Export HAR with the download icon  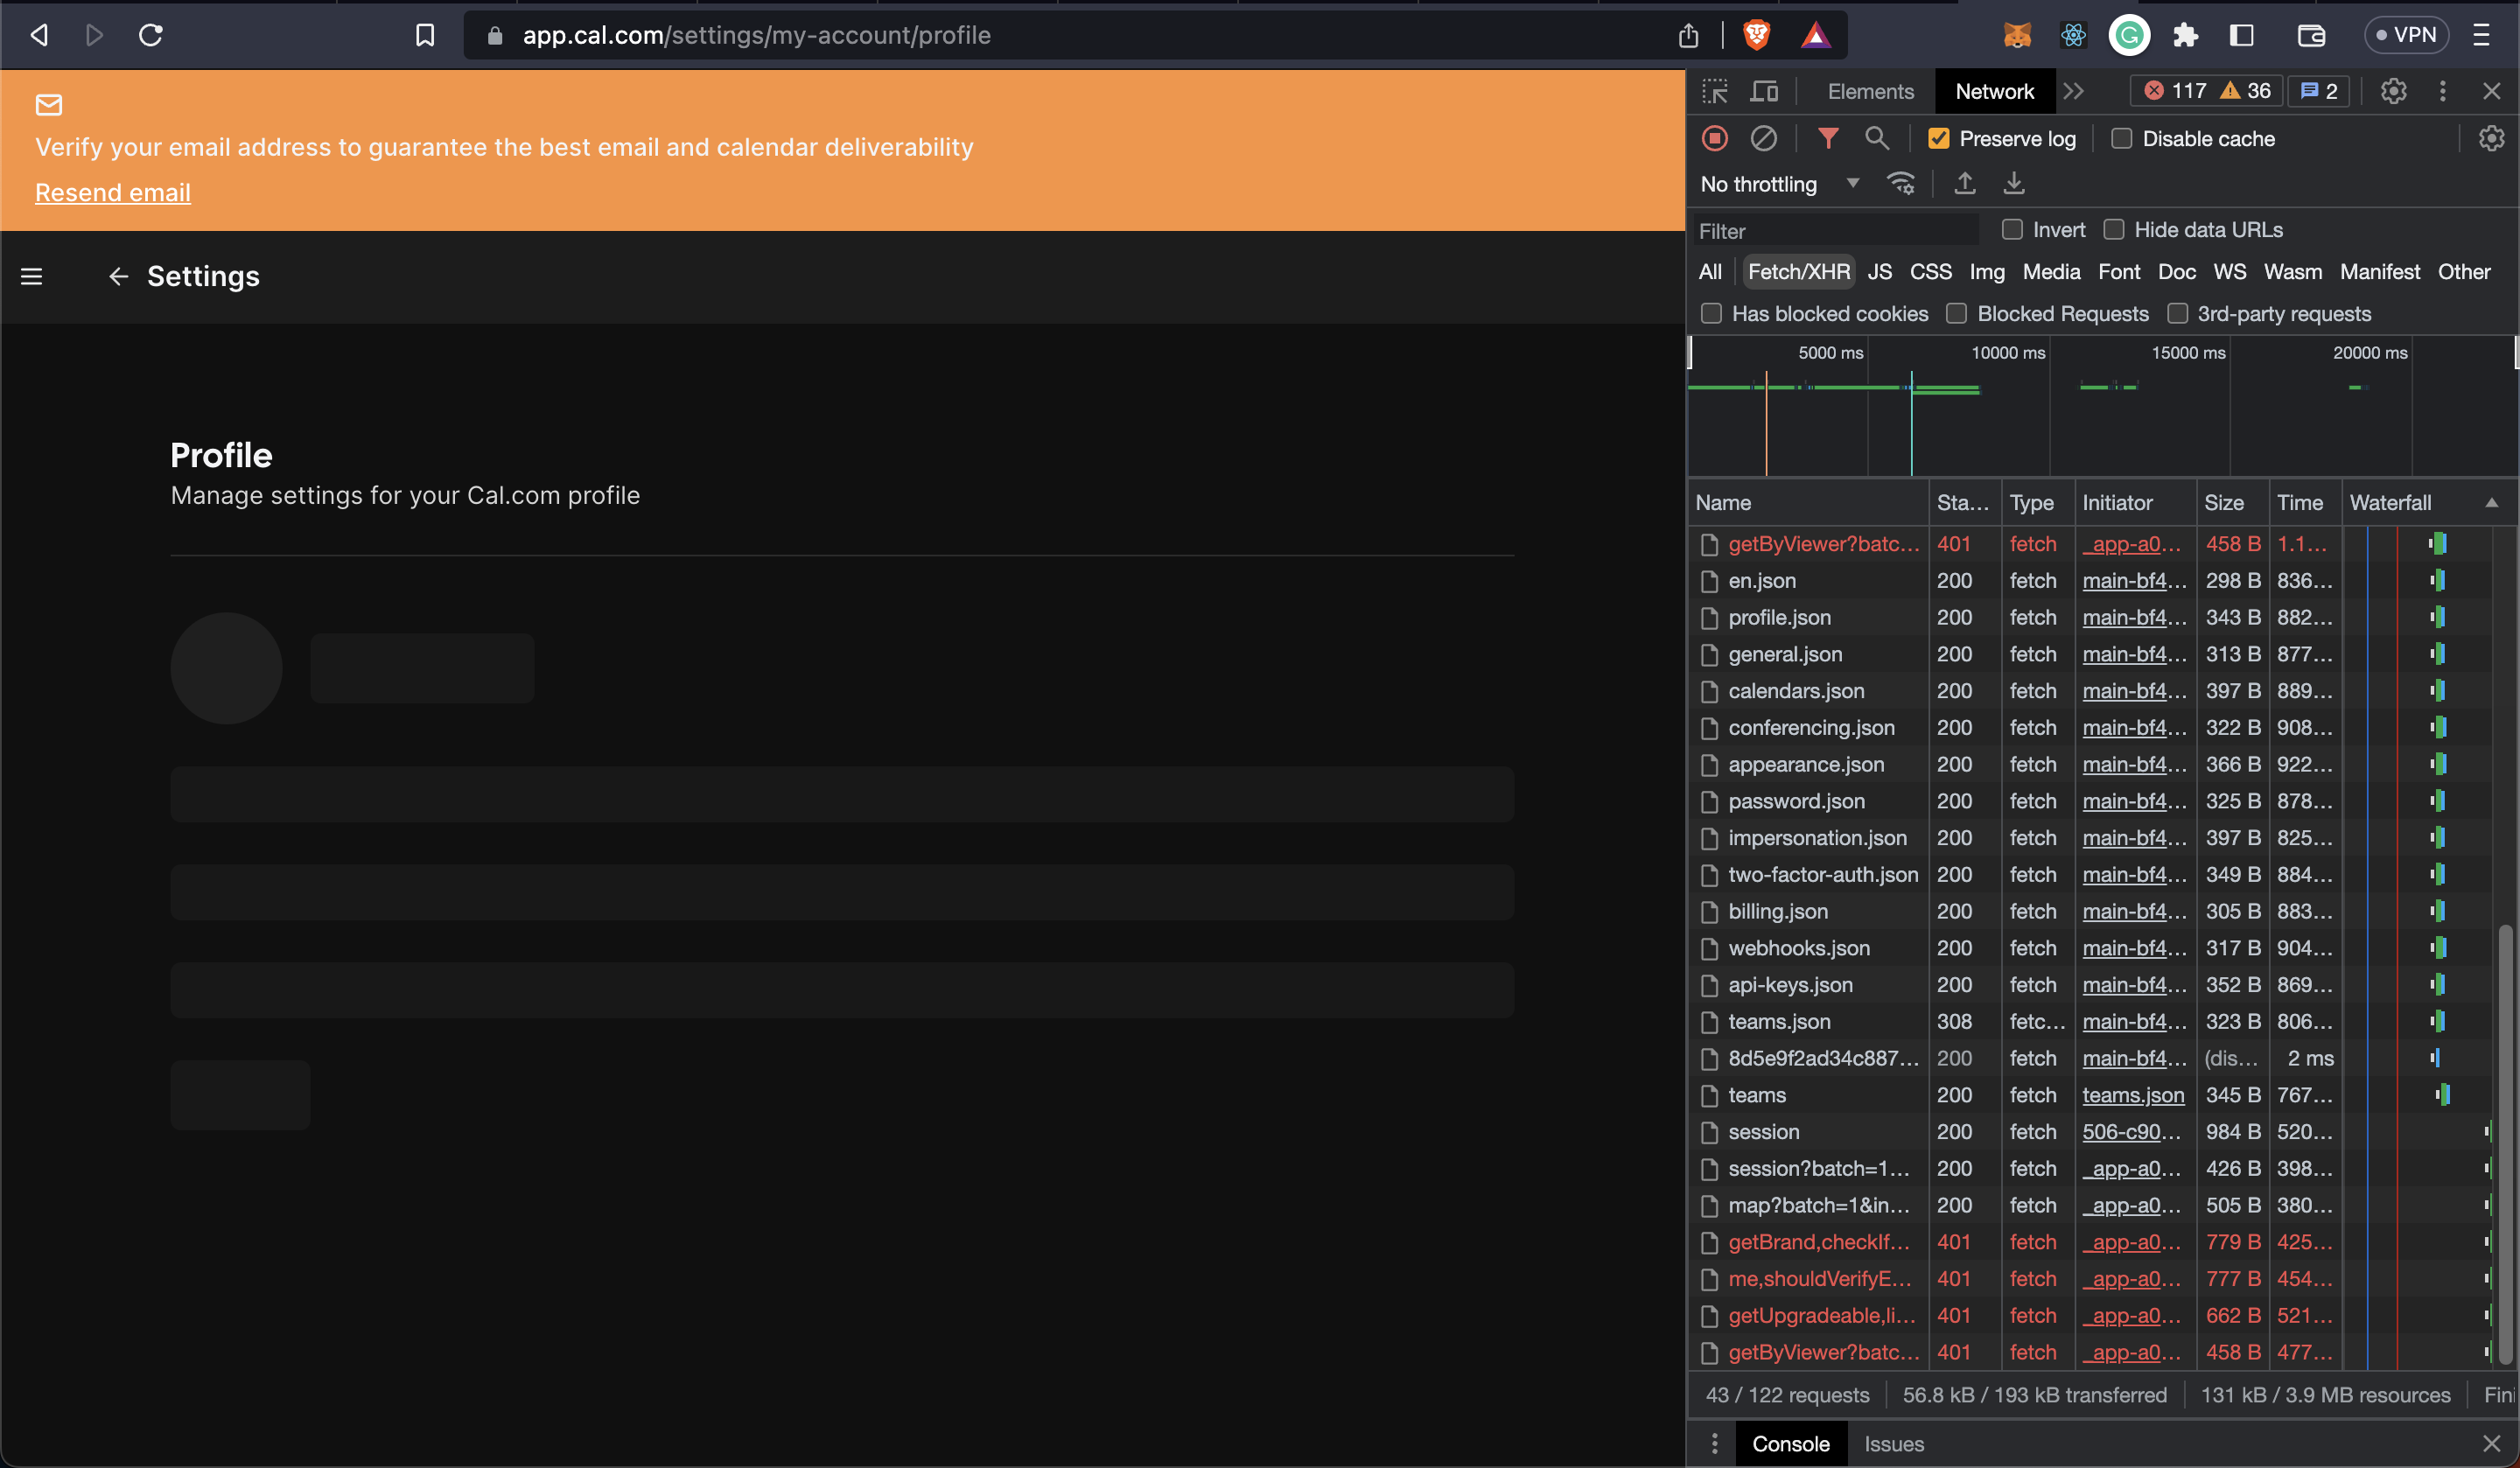2013,184
